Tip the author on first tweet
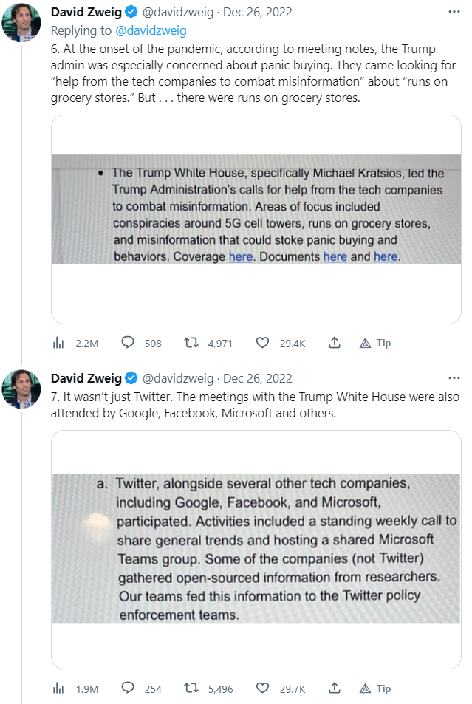This screenshot has width=472, height=704. click(x=375, y=343)
